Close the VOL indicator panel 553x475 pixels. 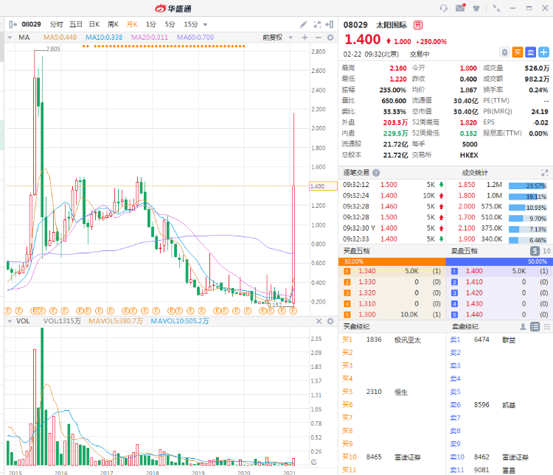click(319, 321)
